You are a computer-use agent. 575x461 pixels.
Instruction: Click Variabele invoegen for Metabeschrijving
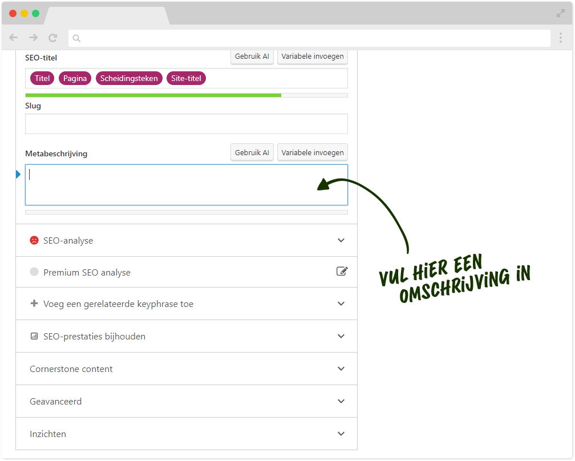(x=313, y=152)
